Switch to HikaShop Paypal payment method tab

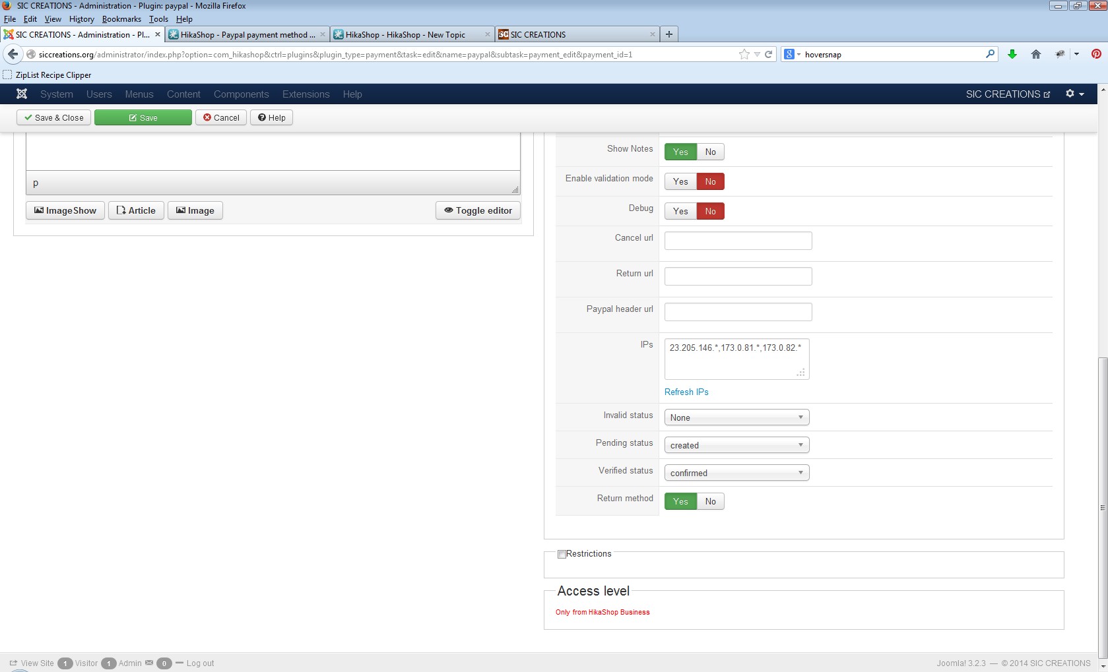click(x=247, y=34)
